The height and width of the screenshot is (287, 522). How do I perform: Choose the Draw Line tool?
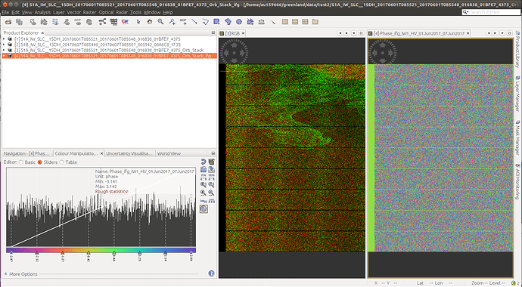pos(194,22)
